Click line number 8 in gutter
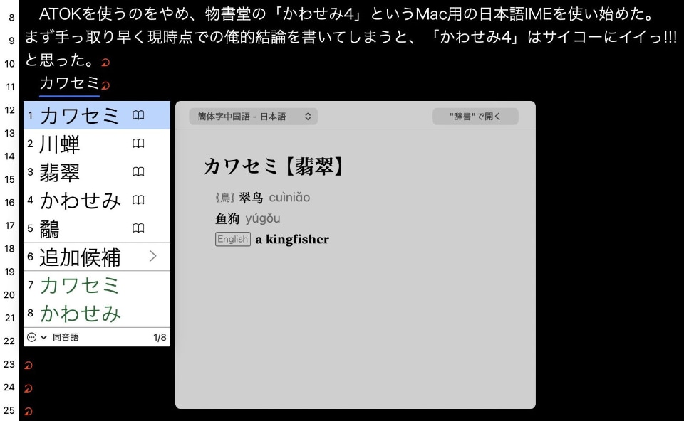 click(11, 18)
